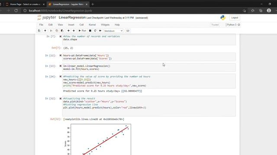Image resolution: width=277 pixels, height=155 pixels.
Task: Open the Kernel menu
Action: coord(92,25)
